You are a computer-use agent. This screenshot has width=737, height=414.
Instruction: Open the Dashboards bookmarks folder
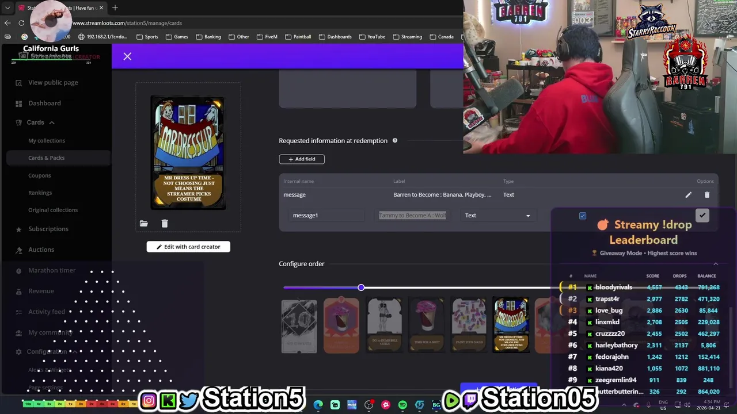point(335,37)
